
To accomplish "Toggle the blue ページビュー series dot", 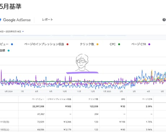I will point(12,44).
